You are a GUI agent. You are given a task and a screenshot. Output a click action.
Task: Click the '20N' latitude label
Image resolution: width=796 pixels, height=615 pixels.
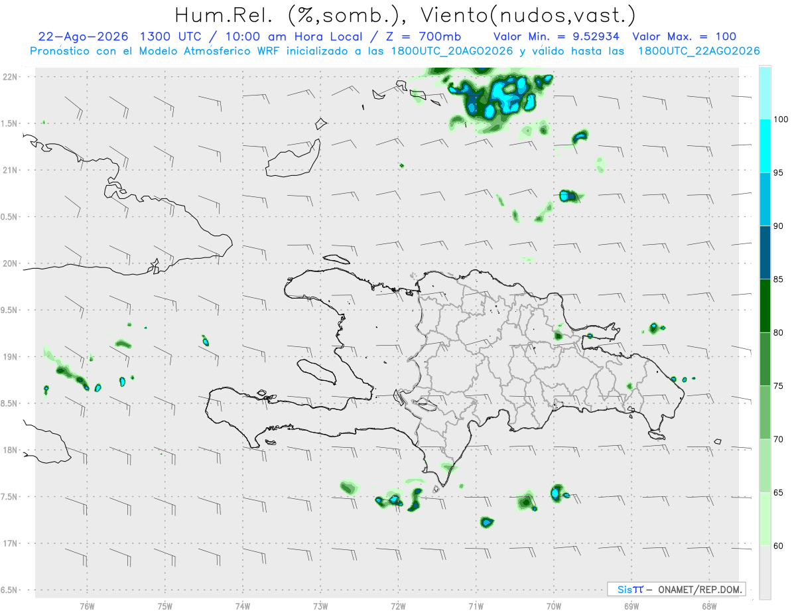10,263
